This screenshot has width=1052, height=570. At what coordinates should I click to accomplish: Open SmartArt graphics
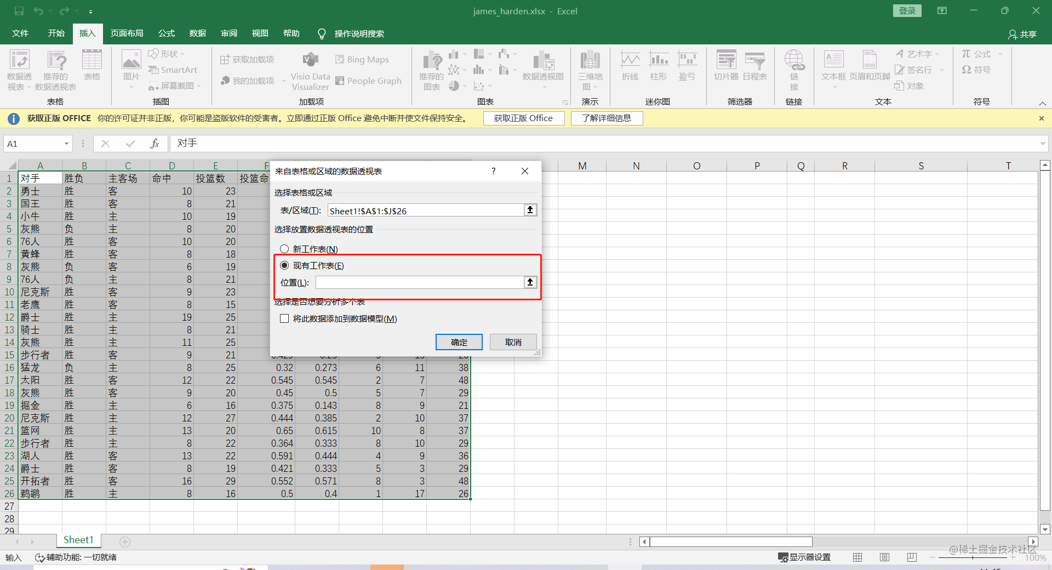click(173, 70)
